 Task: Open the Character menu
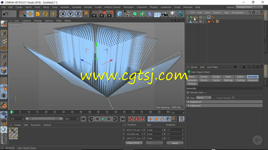pos(142,7)
